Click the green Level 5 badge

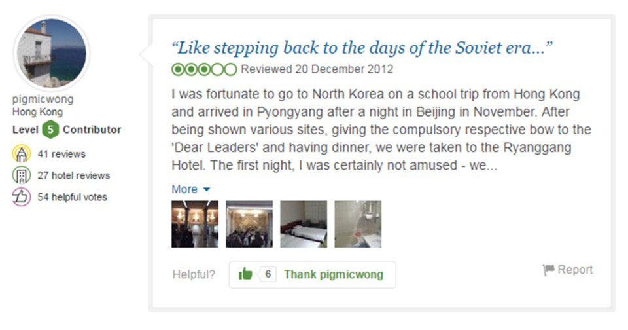tap(50, 130)
